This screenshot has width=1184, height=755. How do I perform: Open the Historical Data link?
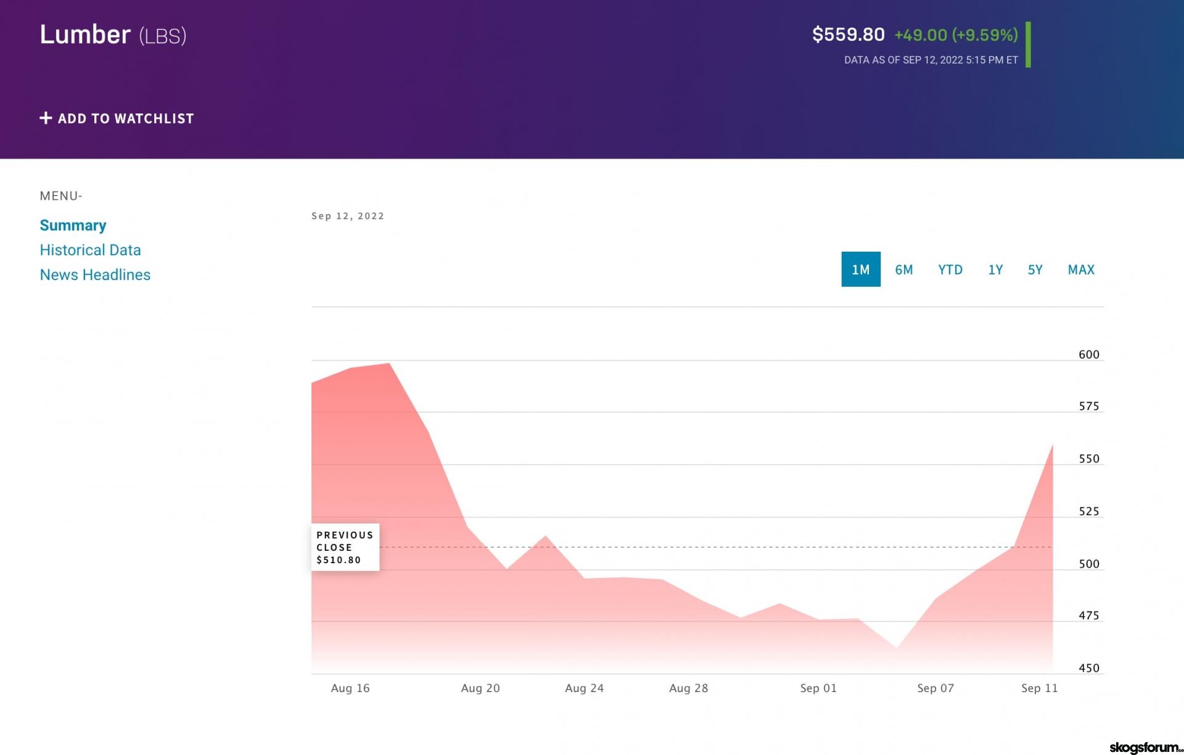point(90,250)
